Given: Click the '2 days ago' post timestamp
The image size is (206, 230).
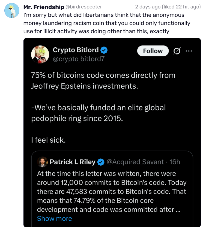Looking at the screenshot, I should [148, 7].
